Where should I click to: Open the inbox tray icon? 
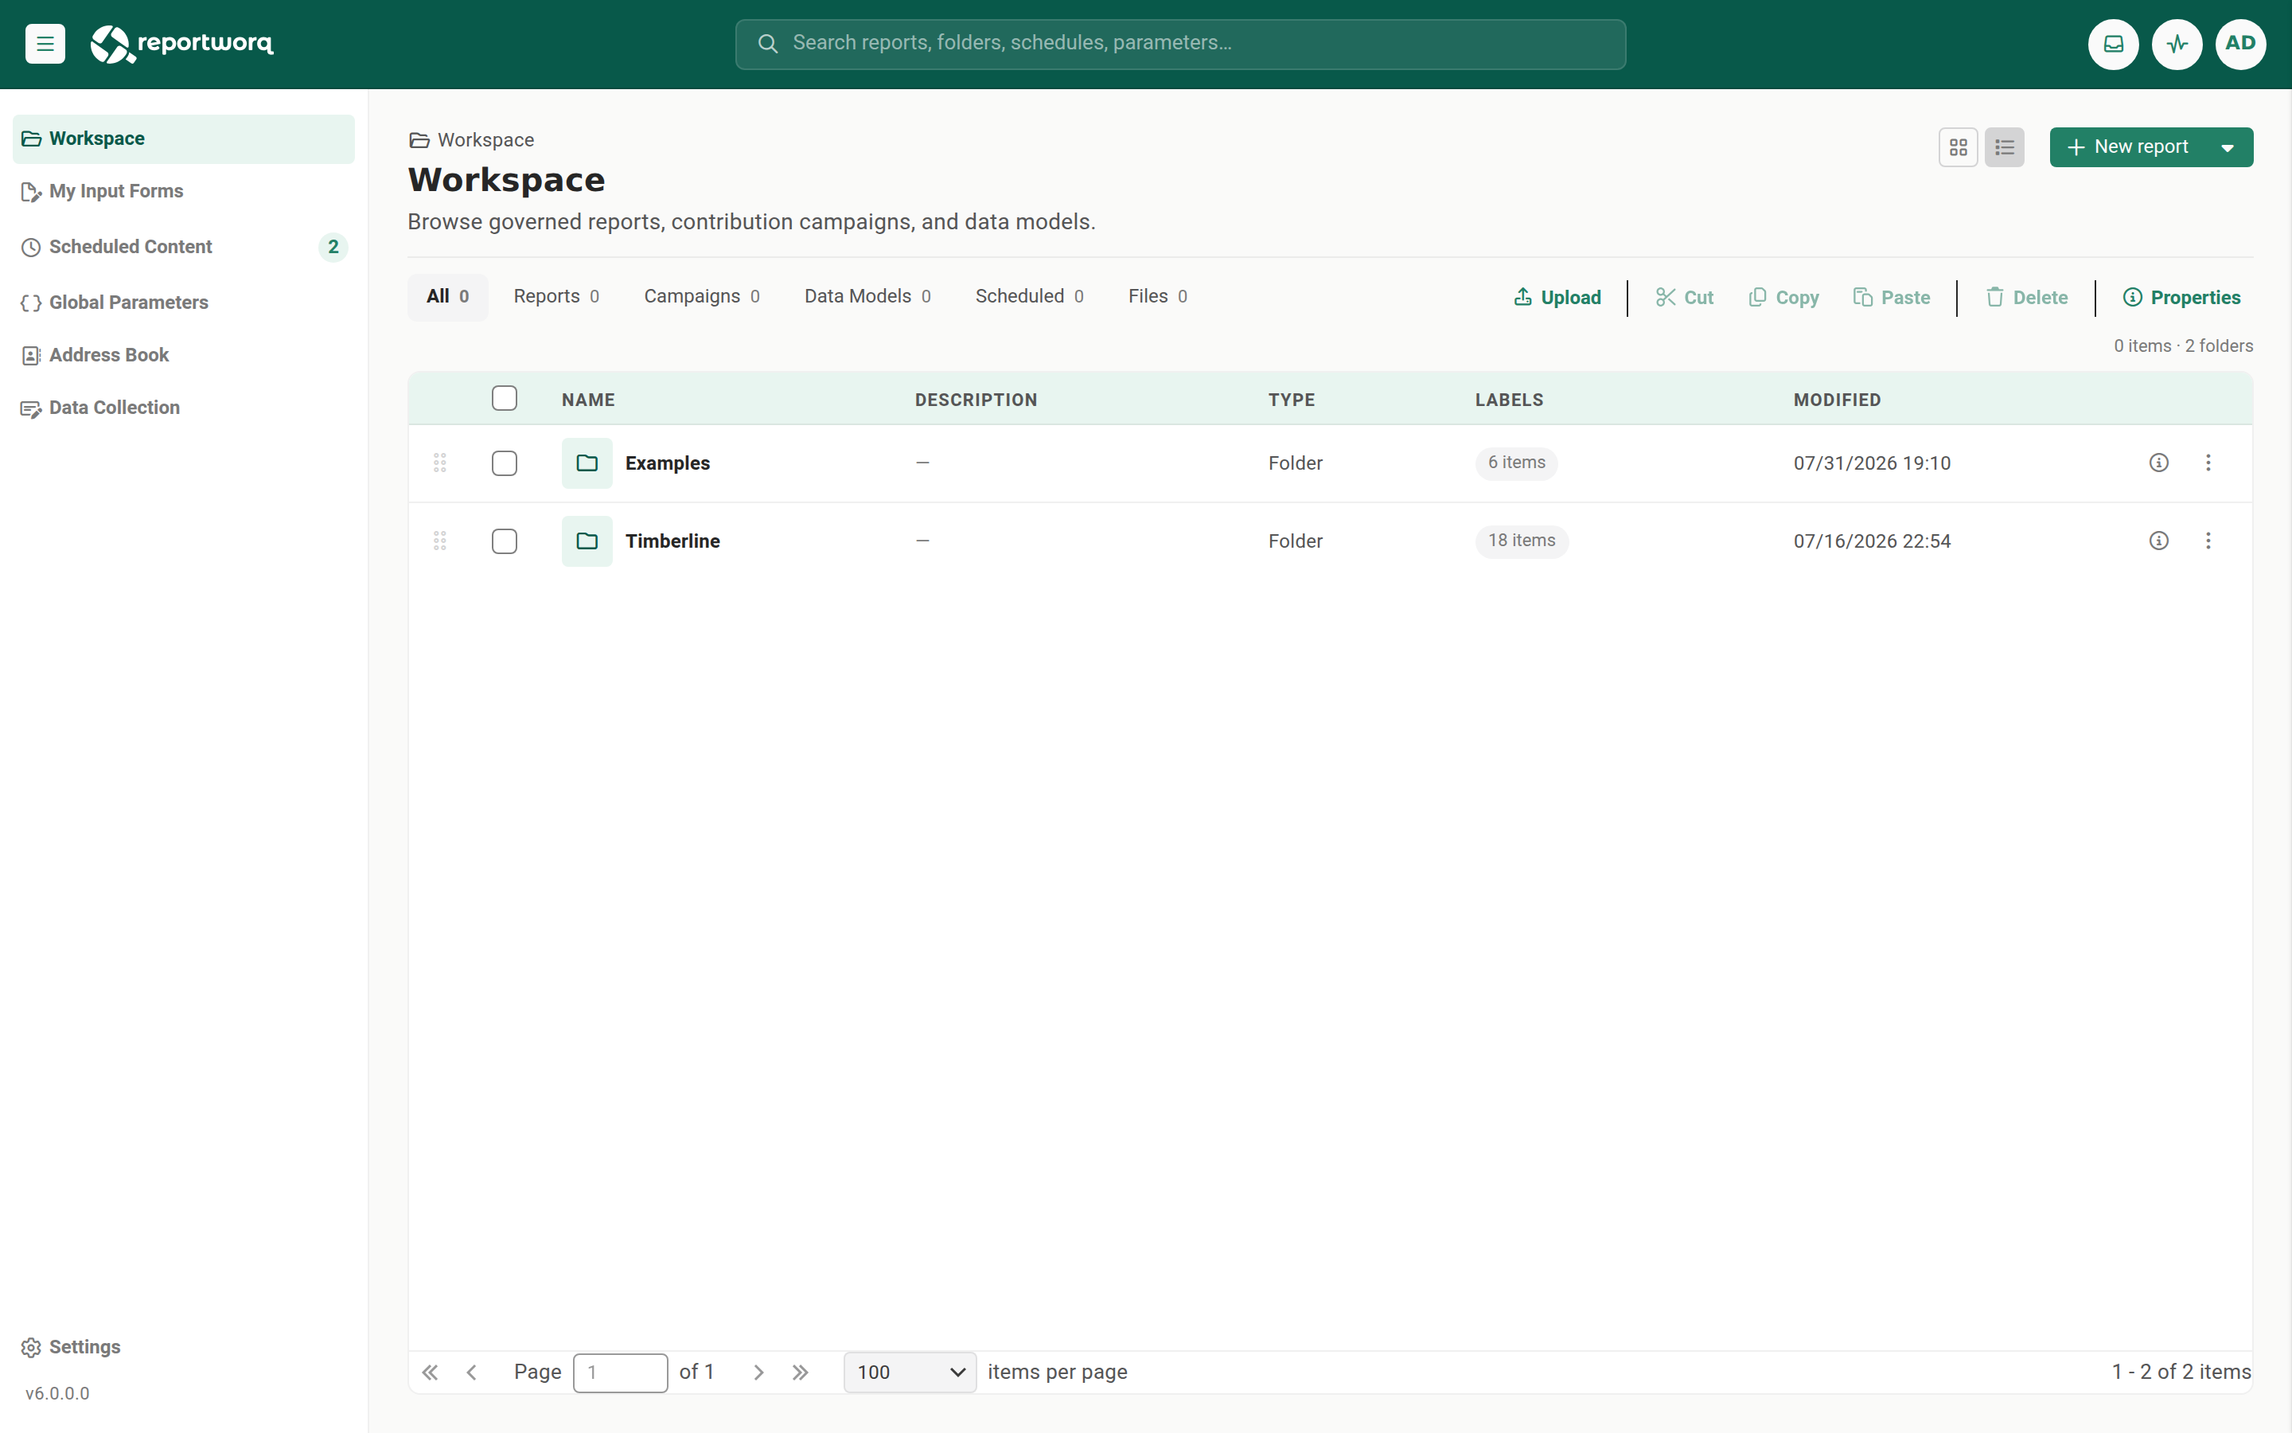[2113, 44]
